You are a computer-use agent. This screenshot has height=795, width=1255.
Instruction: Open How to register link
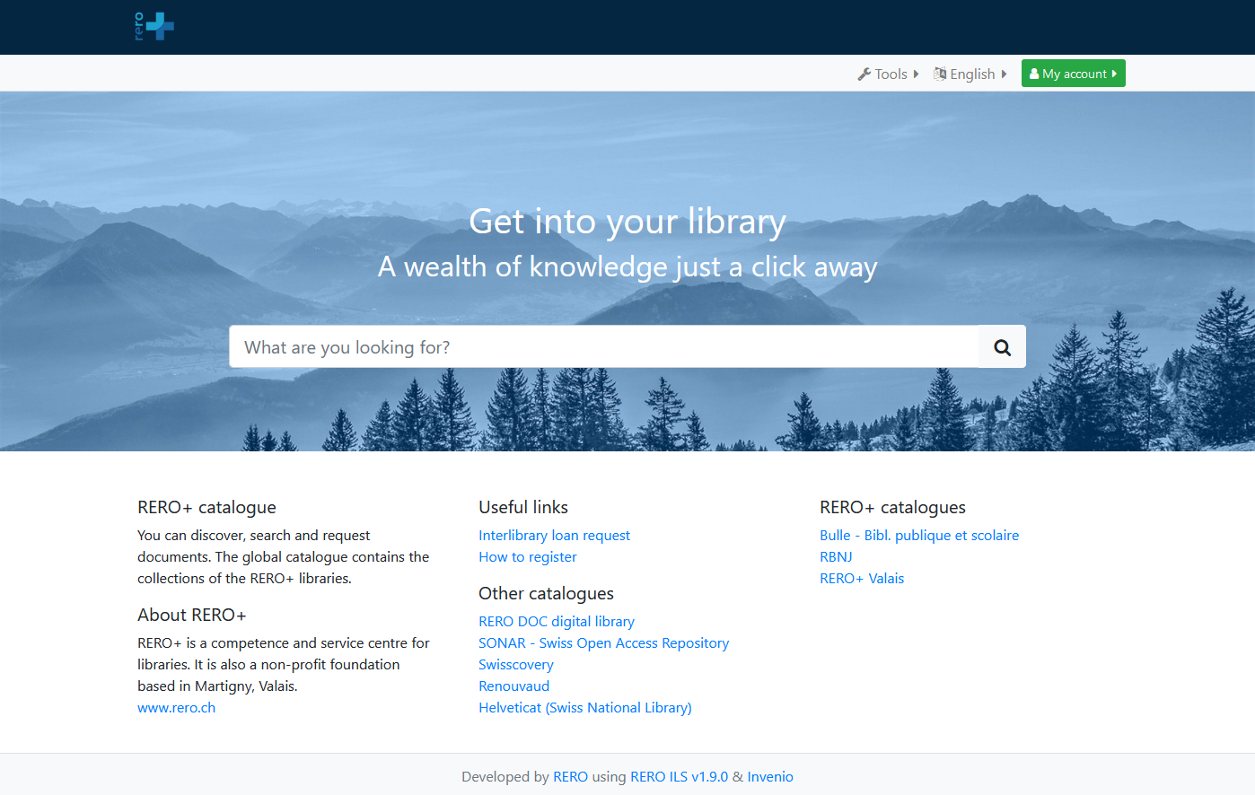527,557
